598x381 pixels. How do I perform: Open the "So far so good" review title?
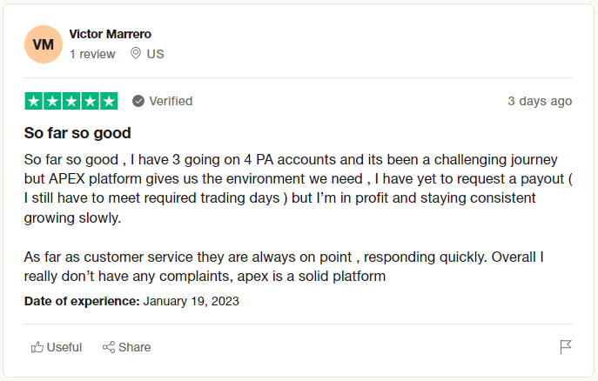[77, 133]
